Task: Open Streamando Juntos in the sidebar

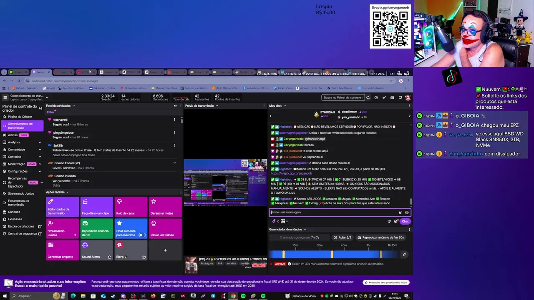Action: 21,193
